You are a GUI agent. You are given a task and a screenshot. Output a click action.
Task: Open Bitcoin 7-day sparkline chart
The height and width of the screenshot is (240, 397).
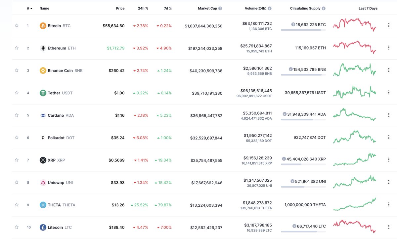pos(355,25)
